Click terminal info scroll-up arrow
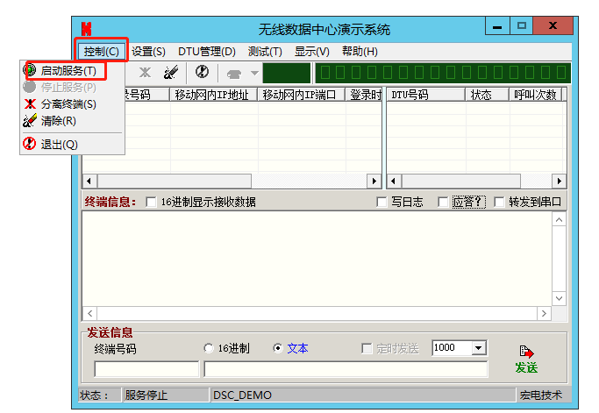 click(559, 219)
